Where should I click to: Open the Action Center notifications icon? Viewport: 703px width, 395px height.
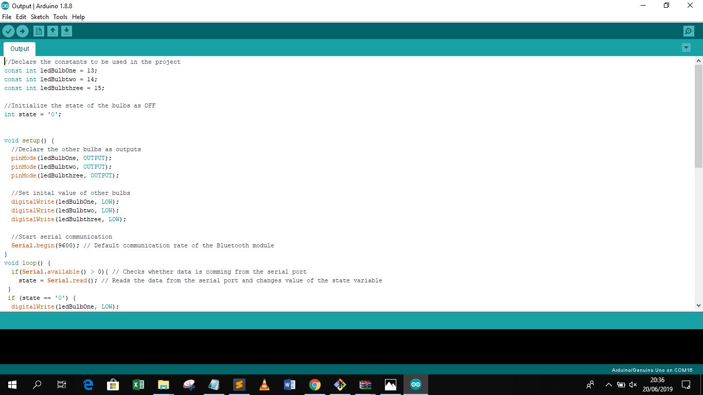pyautogui.click(x=686, y=385)
